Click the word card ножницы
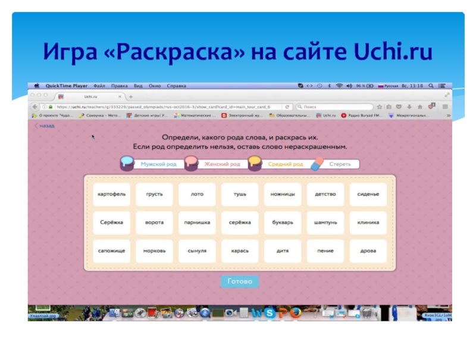This screenshot has width=476, height=357. point(283,194)
